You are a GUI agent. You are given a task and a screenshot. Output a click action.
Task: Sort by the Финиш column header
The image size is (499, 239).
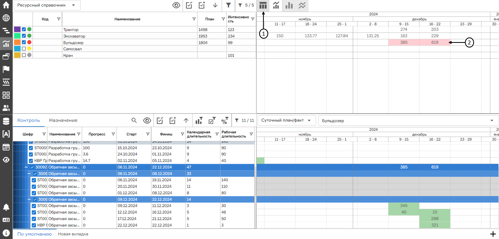point(166,134)
